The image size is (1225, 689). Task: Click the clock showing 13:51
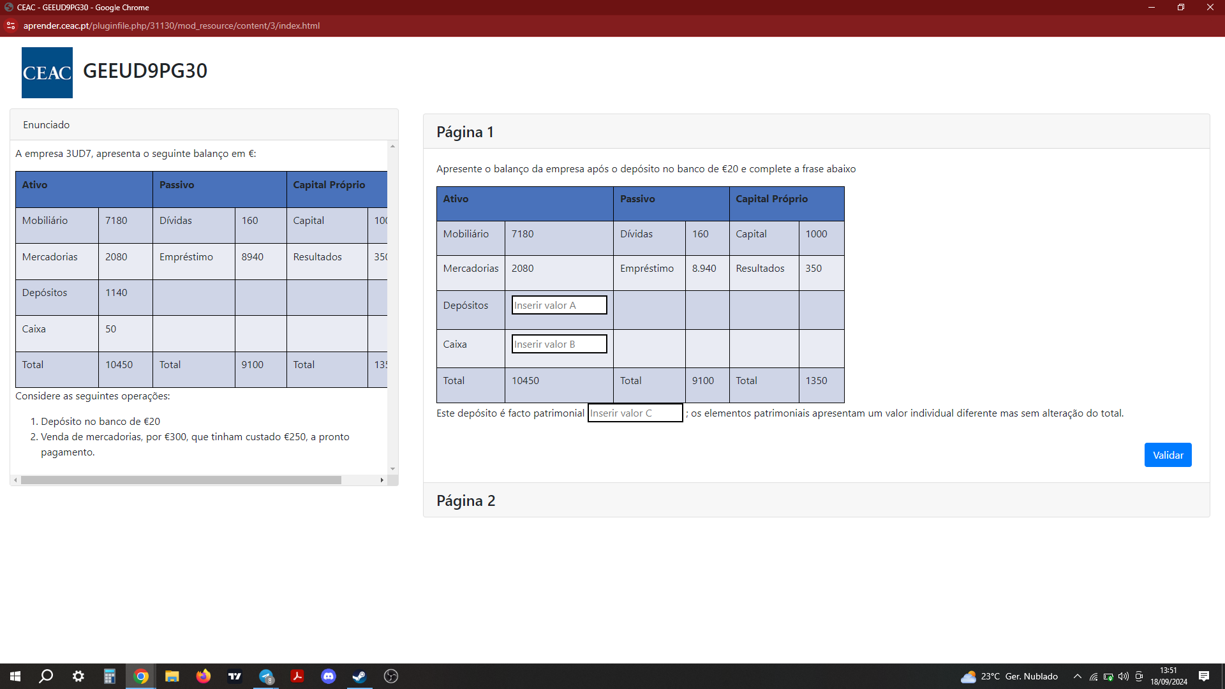click(1168, 676)
